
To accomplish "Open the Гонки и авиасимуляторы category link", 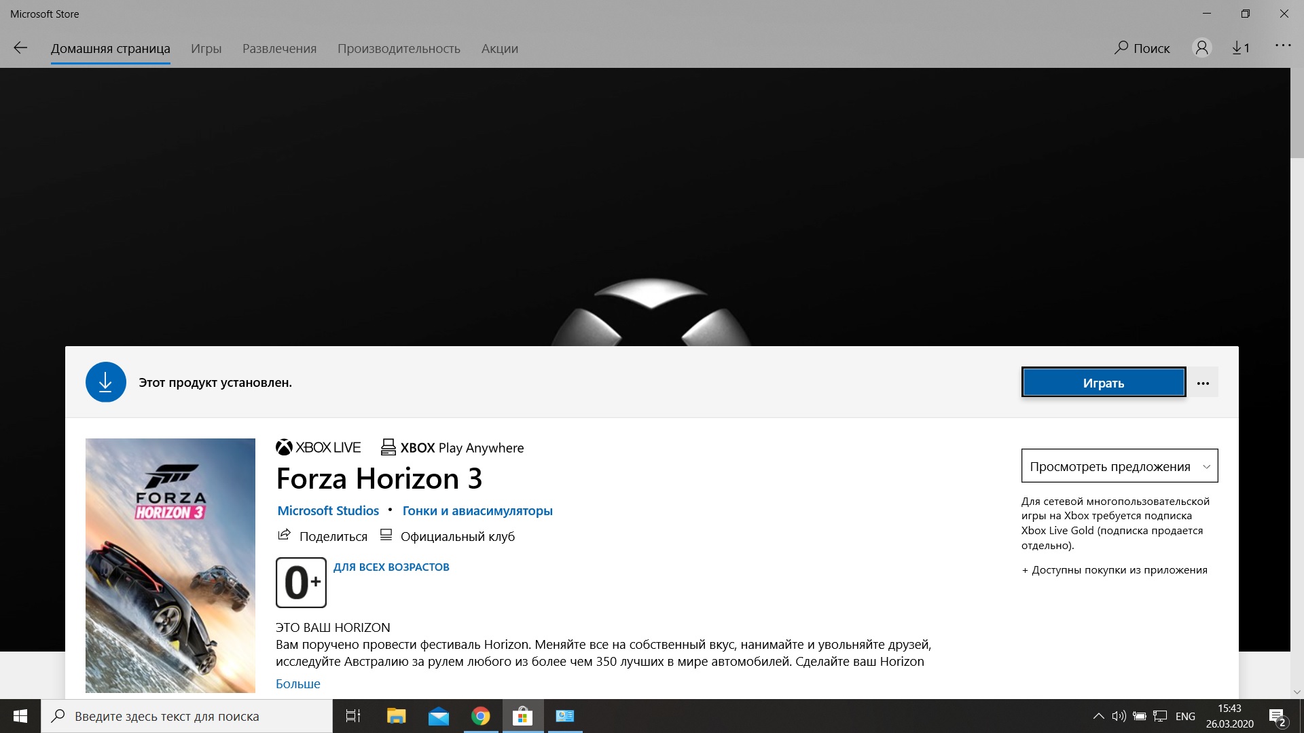I will click(x=477, y=510).
